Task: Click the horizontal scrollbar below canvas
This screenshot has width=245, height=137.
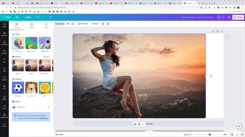Action: 139,131
